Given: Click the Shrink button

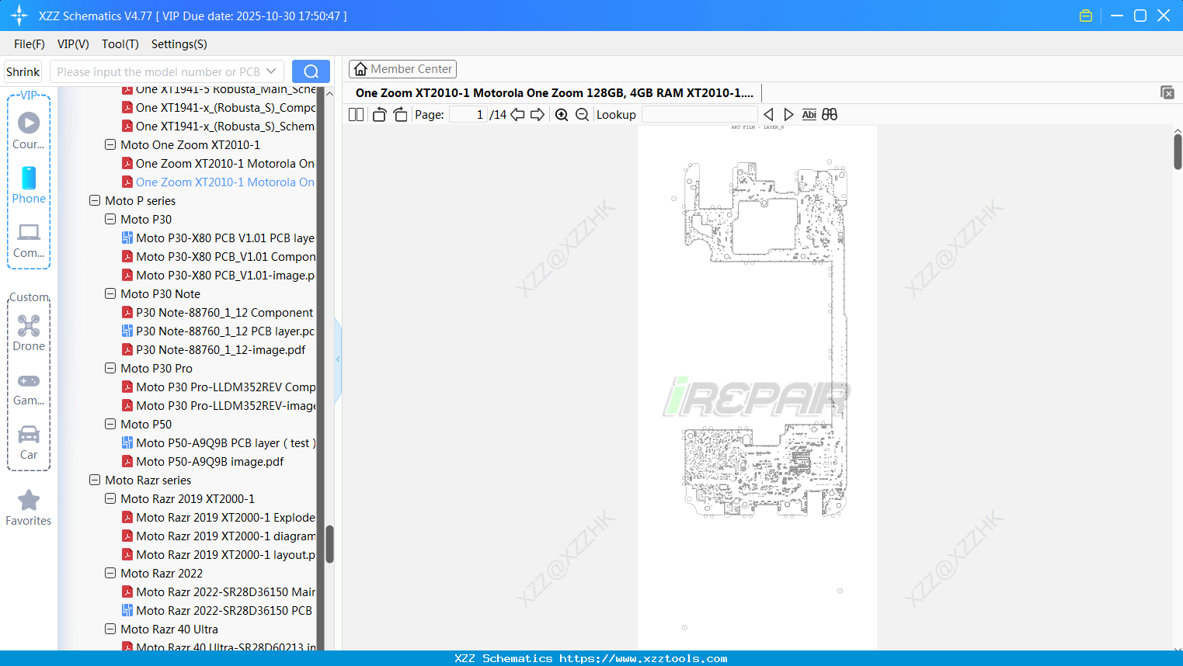Looking at the screenshot, I should (23, 71).
